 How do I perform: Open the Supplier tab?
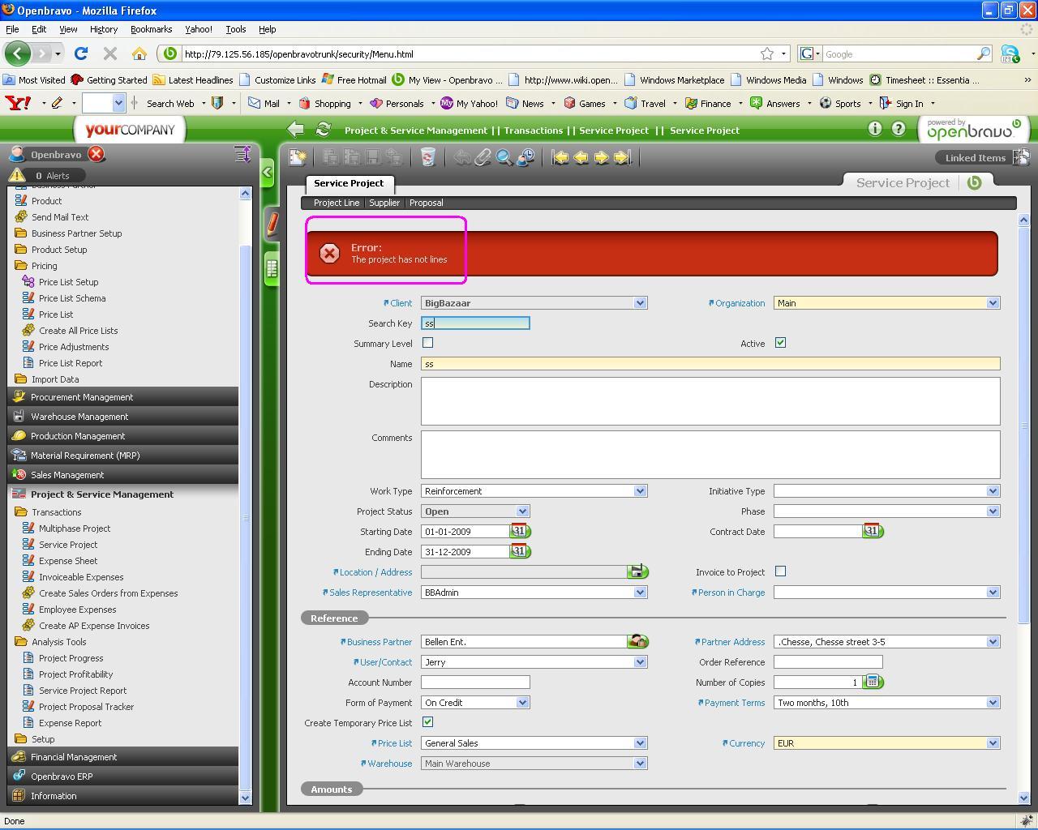click(x=384, y=203)
